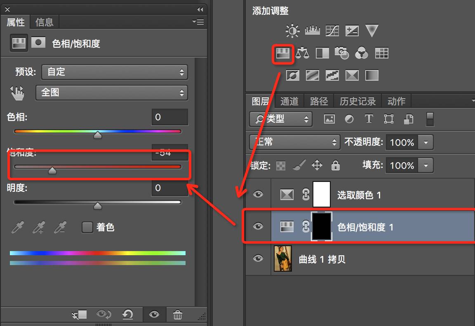Click the lightness slider handle
This screenshot has height=326, width=475.
[98, 206]
